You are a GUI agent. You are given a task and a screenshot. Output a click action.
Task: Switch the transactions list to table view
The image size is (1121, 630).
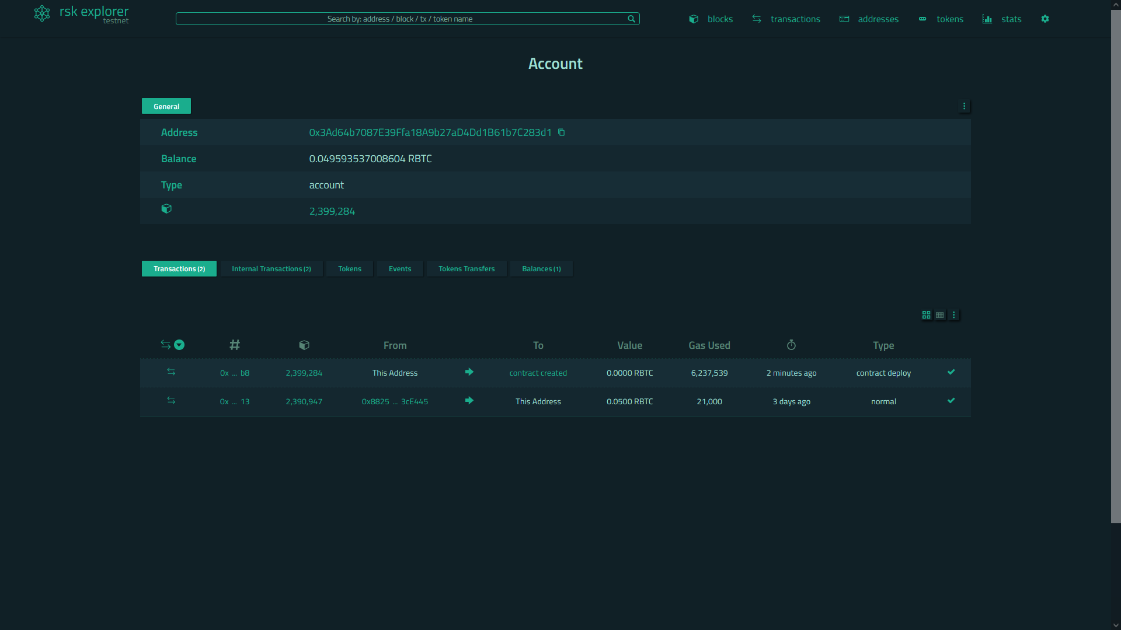(x=939, y=315)
